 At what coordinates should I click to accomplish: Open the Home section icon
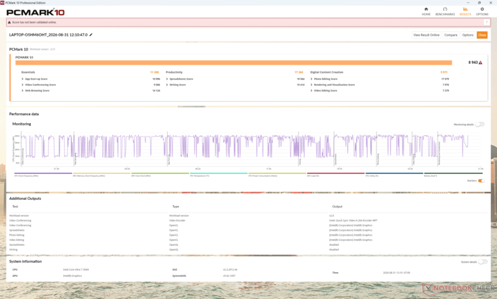[426, 9]
